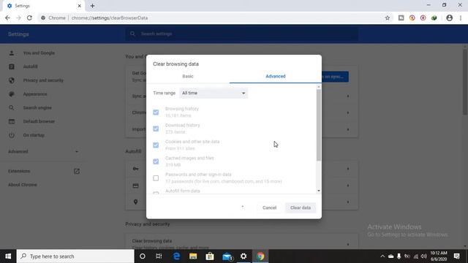Screen dimensions: 468x263
Task: Open Mail app from taskbar
Action: pyautogui.click(x=227, y=256)
